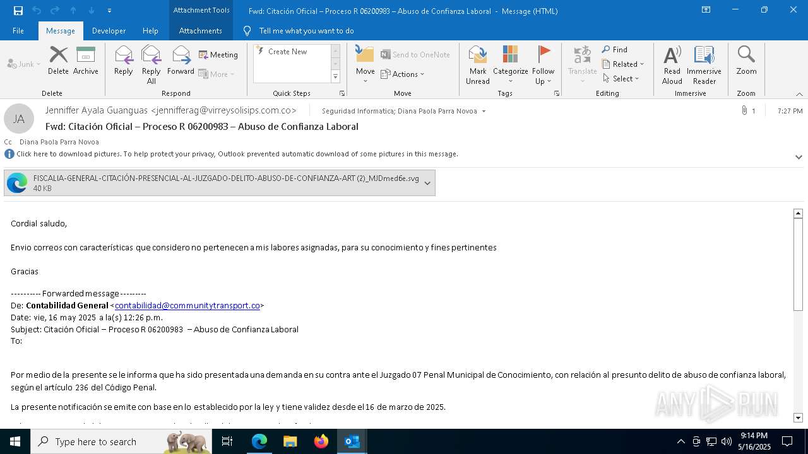Open the Categorize color menu
Image resolution: width=808 pixels, height=454 pixels.
coord(510,64)
